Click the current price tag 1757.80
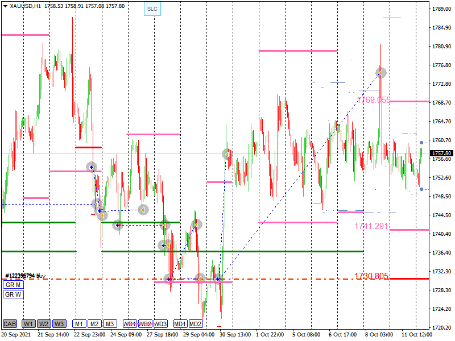 tap(442, 153)
